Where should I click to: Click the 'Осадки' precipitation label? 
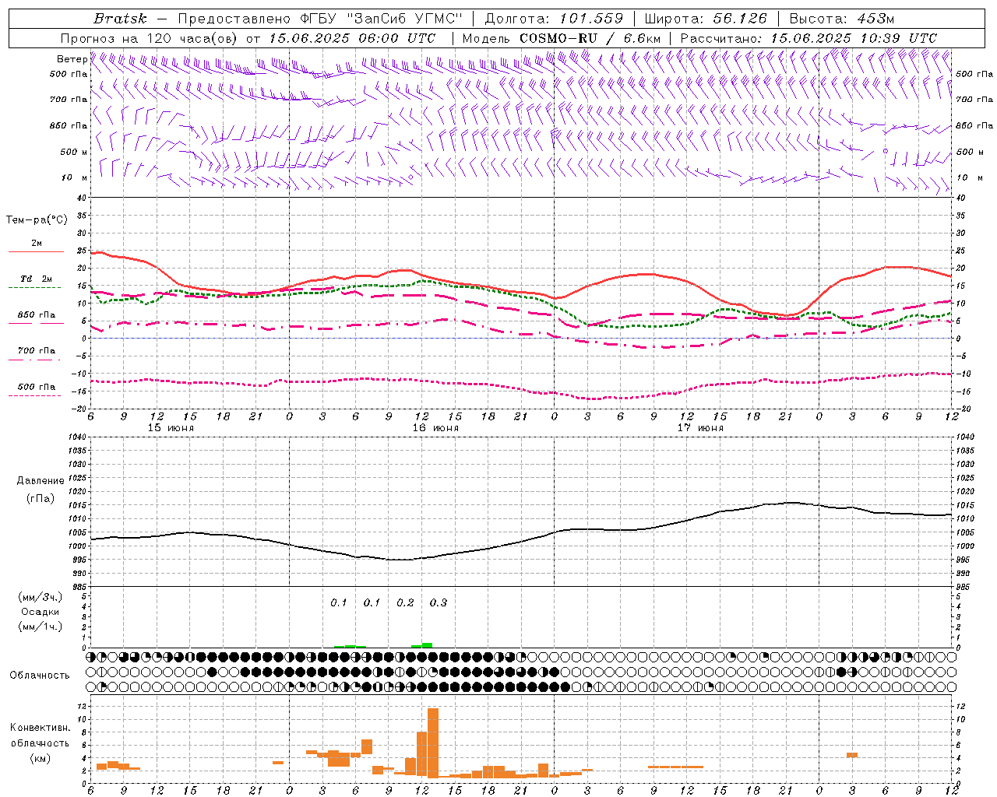(x=41, y=612)
